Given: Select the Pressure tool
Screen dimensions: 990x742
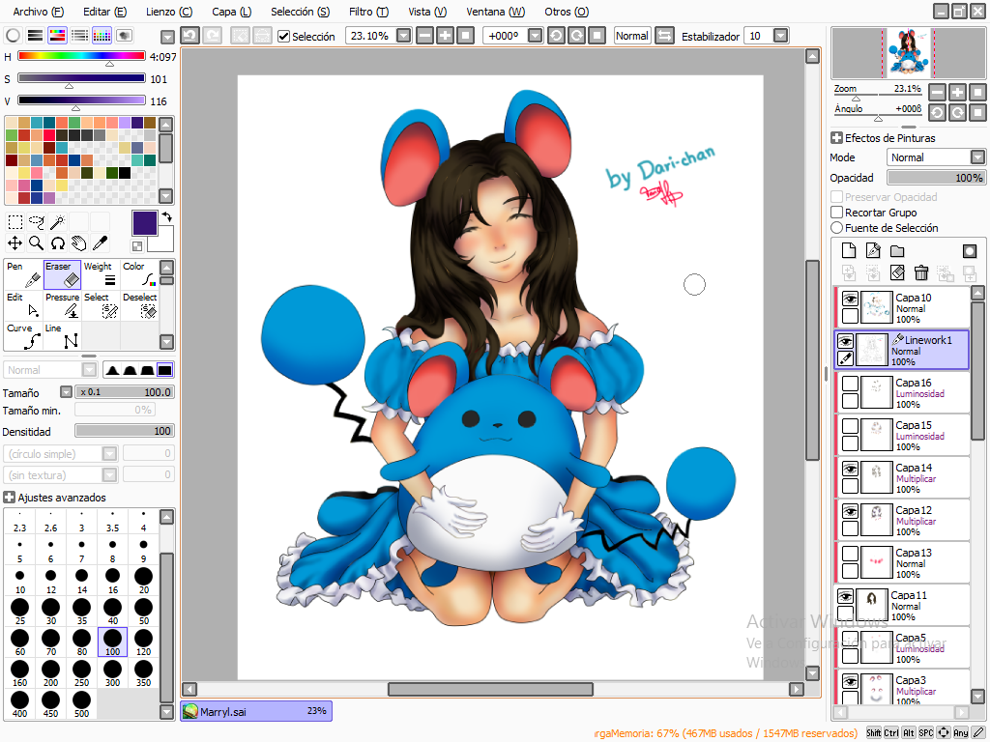Looking at the screenshot, I should tap(62, 304).
